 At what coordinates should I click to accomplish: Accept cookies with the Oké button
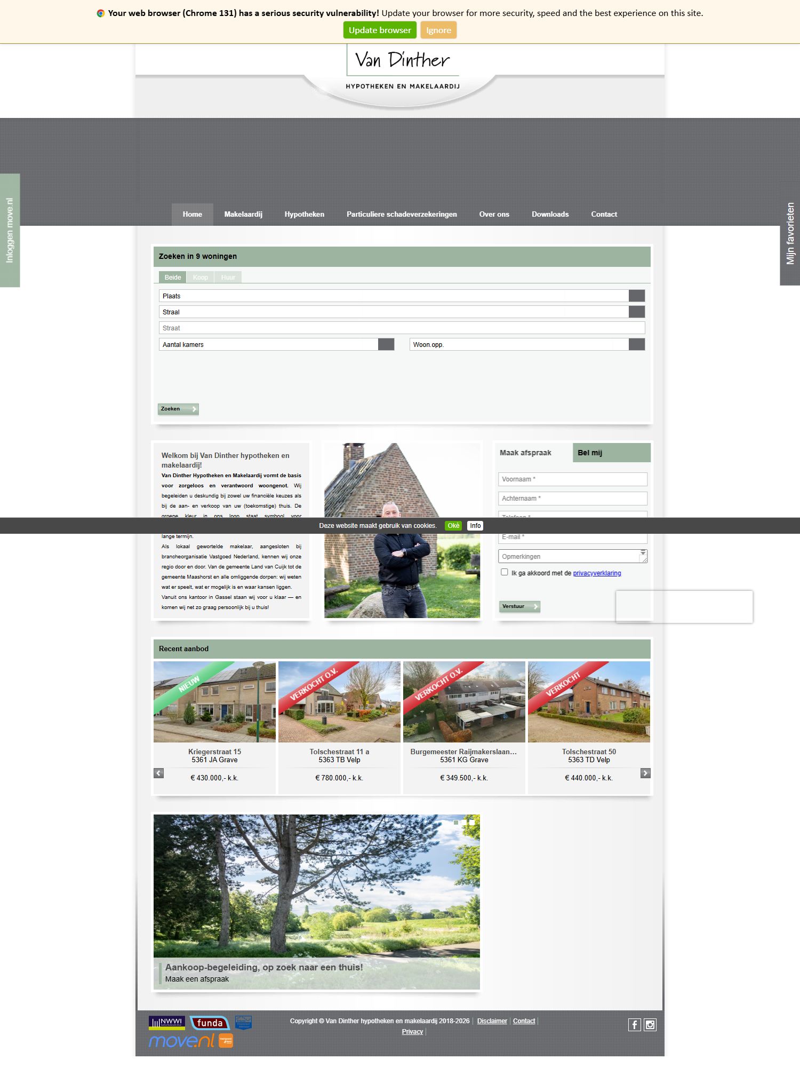pyautogui.click(x=453, y=526)
